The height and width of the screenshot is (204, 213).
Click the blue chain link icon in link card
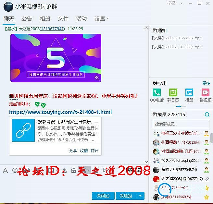pos(23,130)
